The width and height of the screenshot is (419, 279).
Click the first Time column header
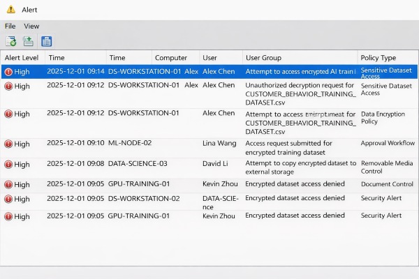pos(57,58)
